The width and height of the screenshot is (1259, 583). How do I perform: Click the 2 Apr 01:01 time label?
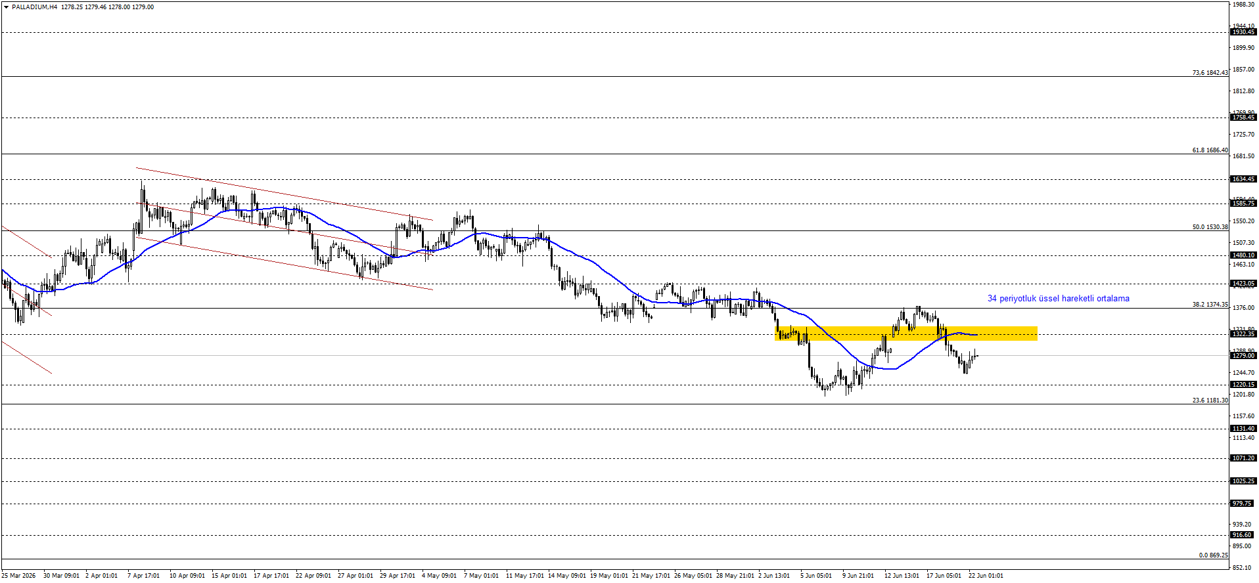coord(101,576)
